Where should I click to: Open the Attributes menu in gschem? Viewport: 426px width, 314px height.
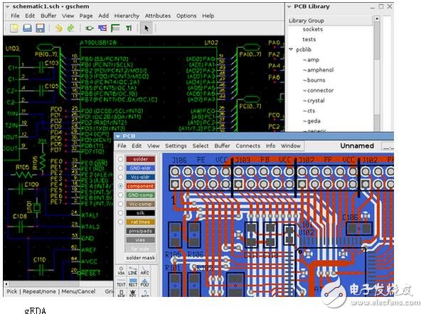[158, 16]
